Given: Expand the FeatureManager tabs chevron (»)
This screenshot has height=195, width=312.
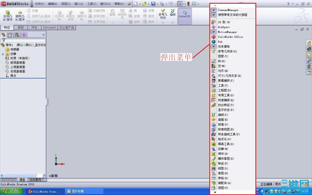Looking at the screenshot, I should tap(43, 35).
